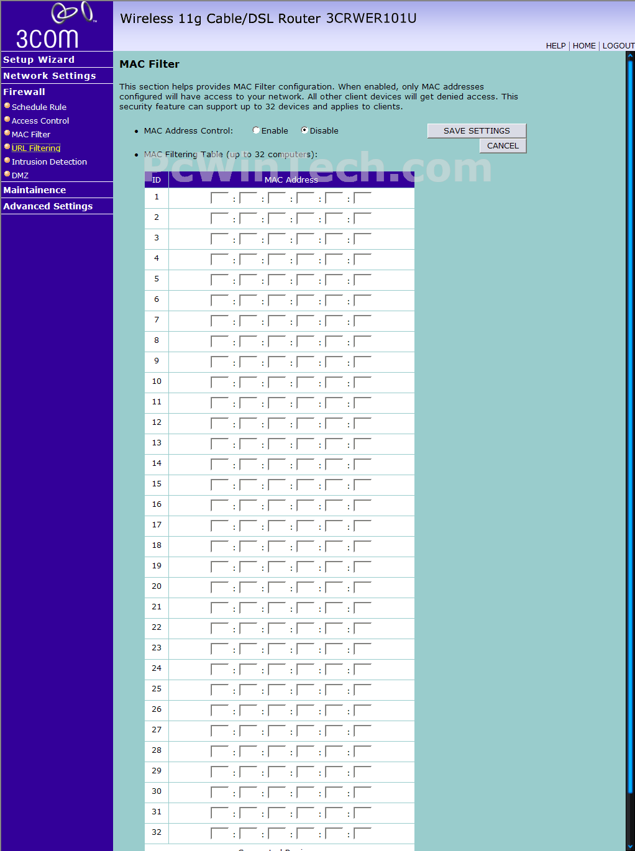Open MAC Filter in the sidebar

point(30,134)
